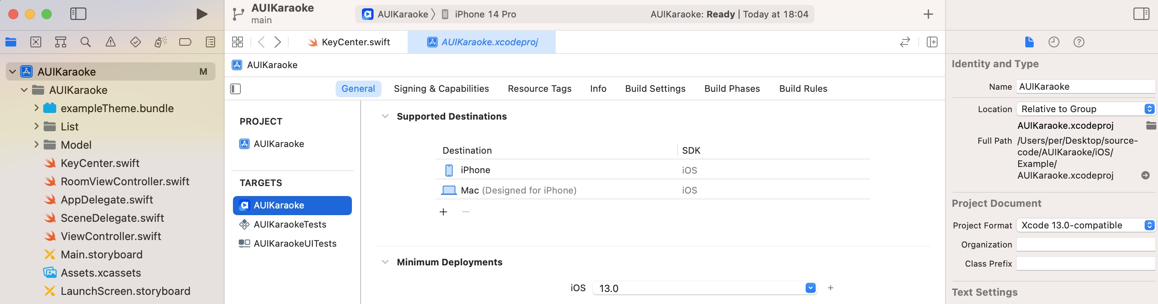Go back with the left chevron
The height and width of the screenshot is (304, 1158).
[261, 42]
